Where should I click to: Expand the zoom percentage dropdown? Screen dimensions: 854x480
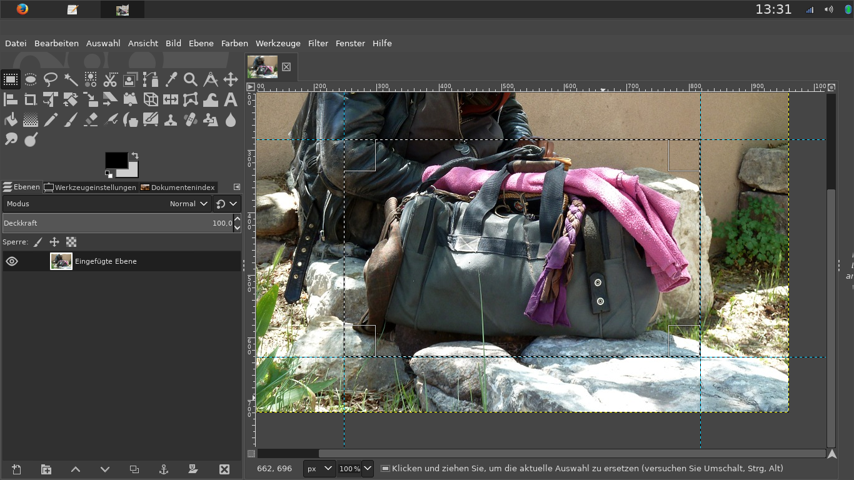pyautogui.click(x=368, y=469)
